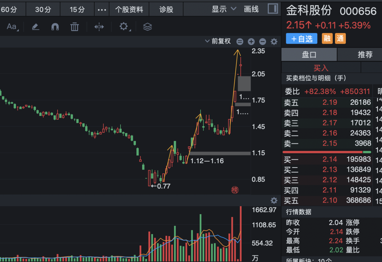Image resolution: width=382 pixels, height=262 pixels.
Task: Open the 前复权 adjustment dropdown
Action: tap(218, 41)
